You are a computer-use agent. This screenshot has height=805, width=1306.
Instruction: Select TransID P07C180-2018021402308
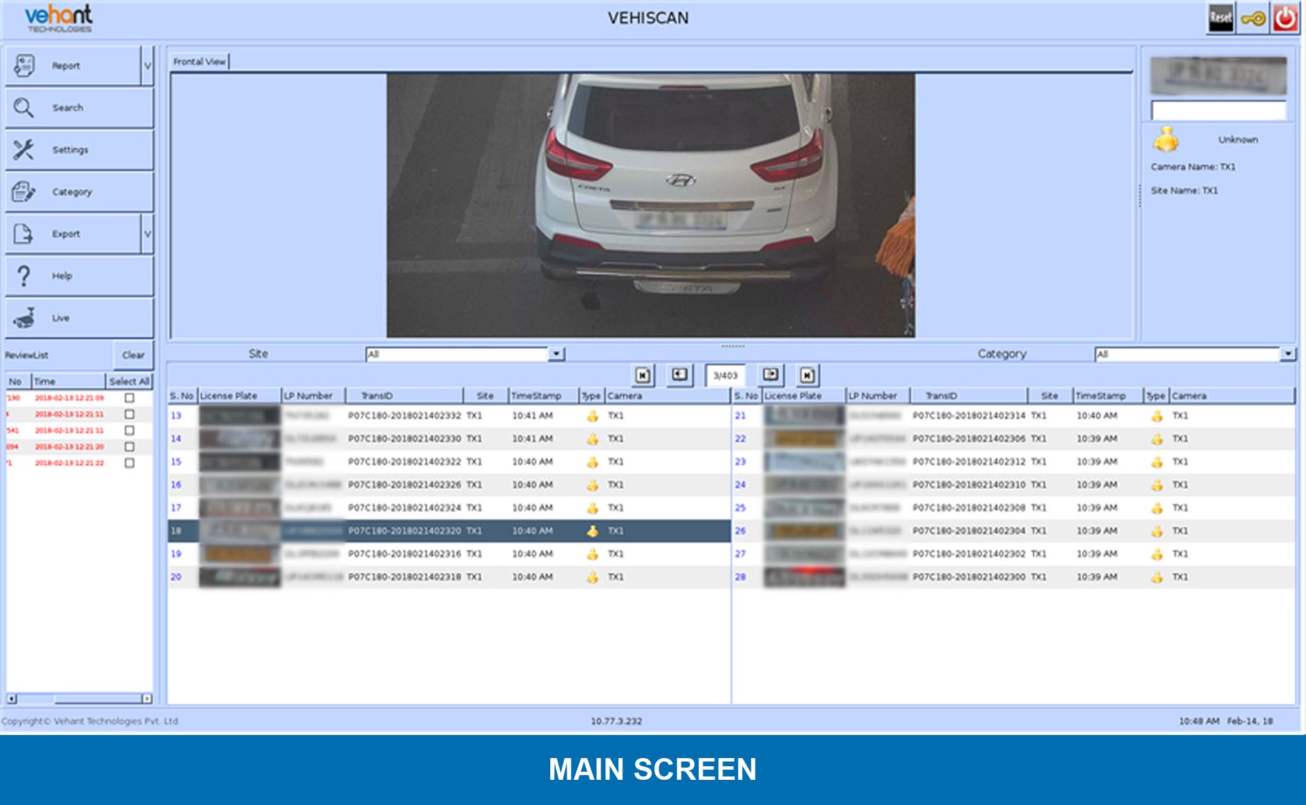pyautogui.click(x=969, y=508)
